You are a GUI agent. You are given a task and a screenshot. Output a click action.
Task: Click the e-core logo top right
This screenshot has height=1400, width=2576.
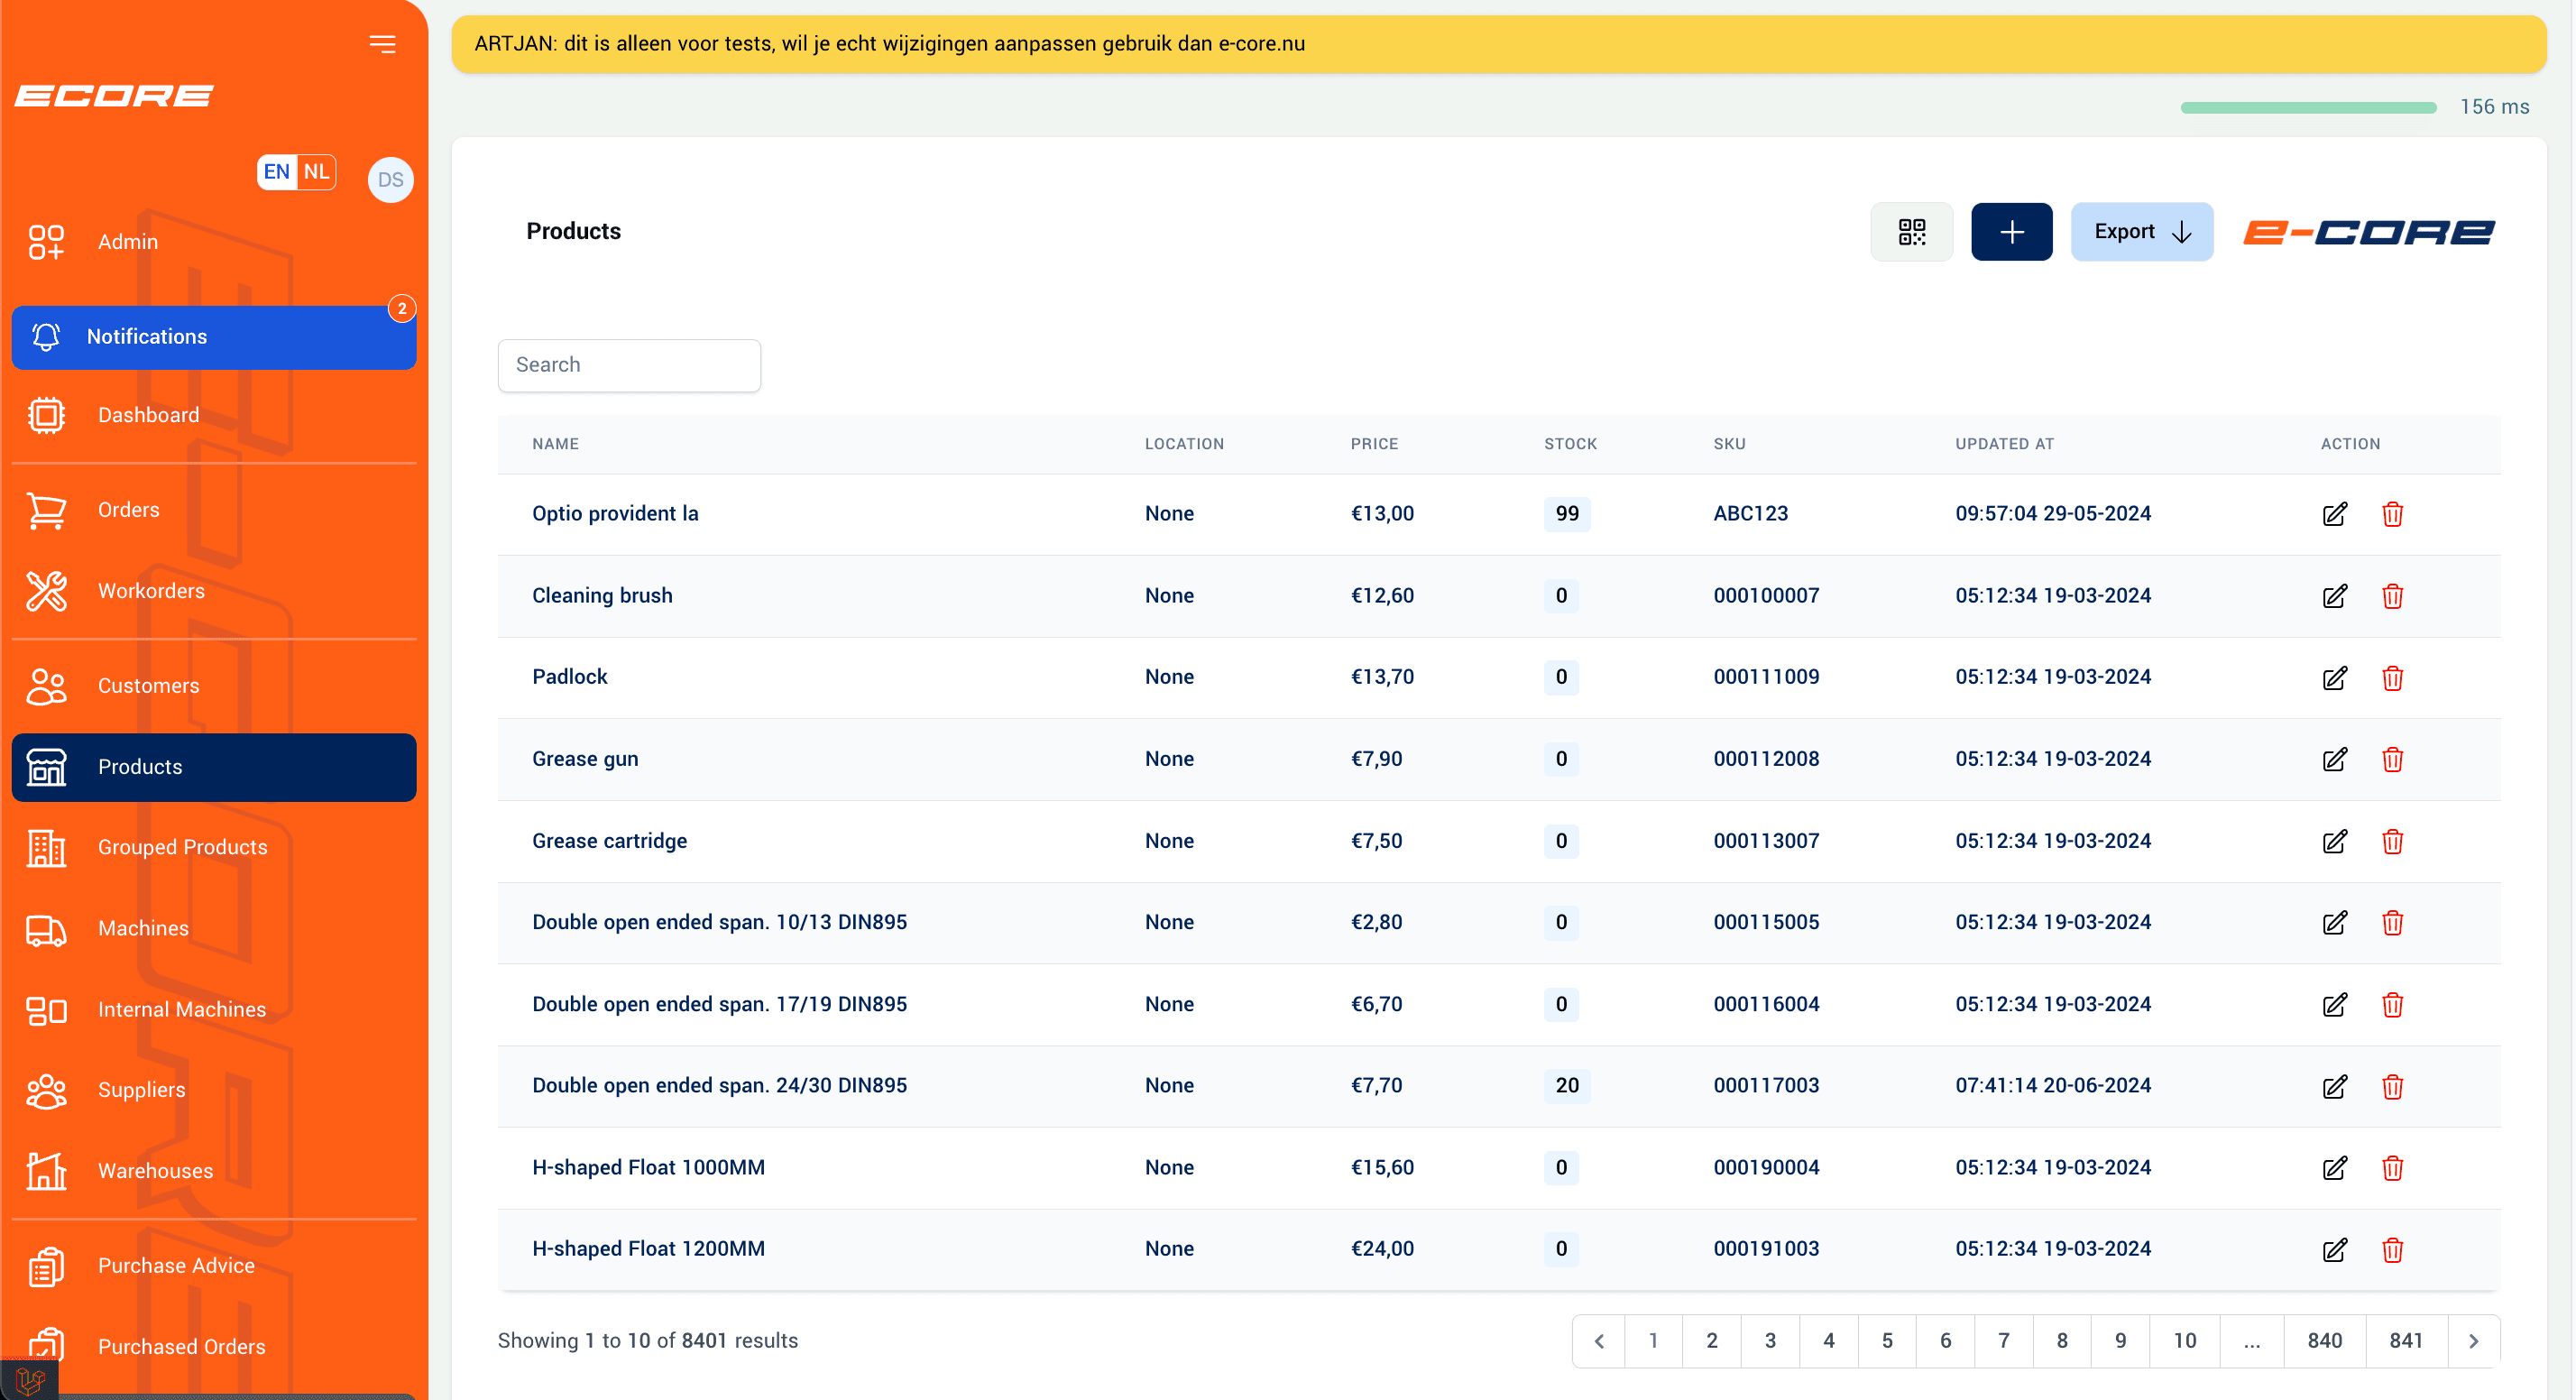2368,232
